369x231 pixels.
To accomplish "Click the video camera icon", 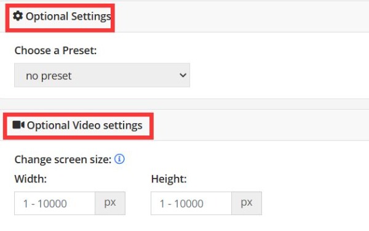I will [x=18, y=125].
